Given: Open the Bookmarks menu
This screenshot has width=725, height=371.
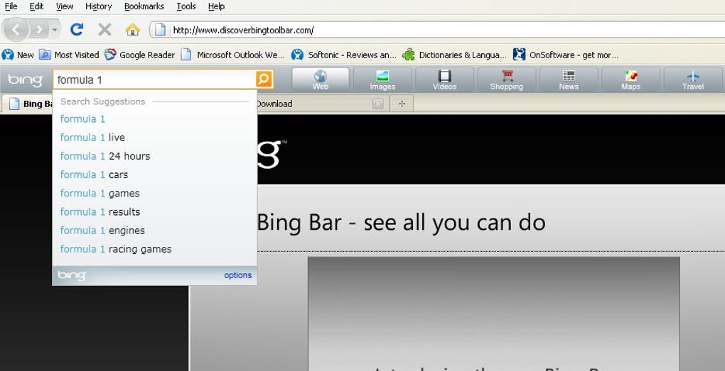Looking at the screenshot, I should (144, 6).
